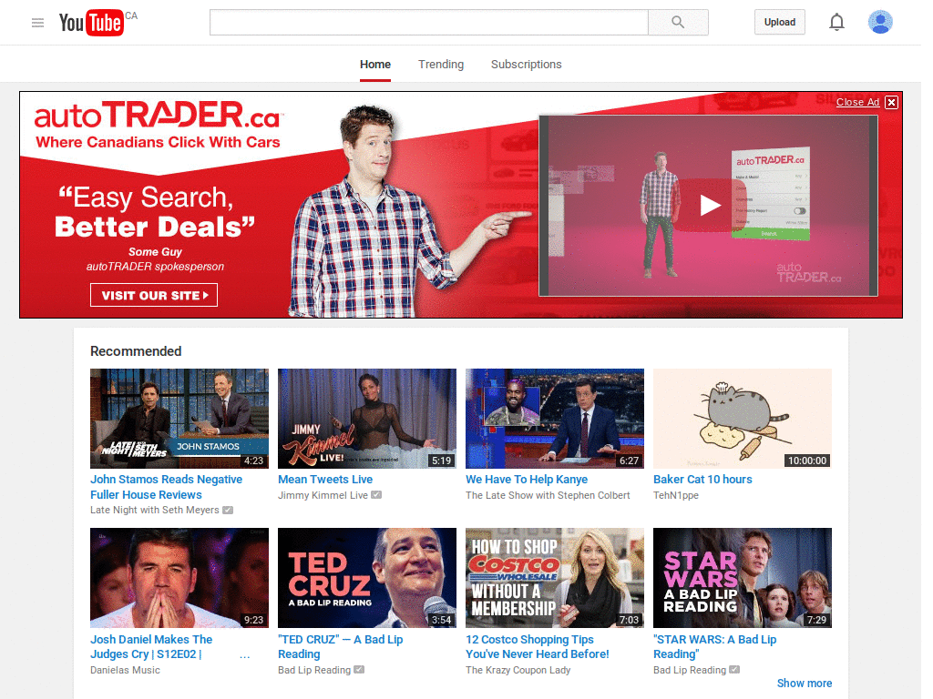933x699 pixels.
Task: Click the autoTRADER.ca banner logo
Action: (157, 116)
